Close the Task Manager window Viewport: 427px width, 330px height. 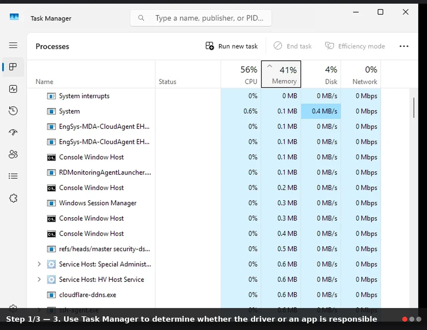coord(406,12)
